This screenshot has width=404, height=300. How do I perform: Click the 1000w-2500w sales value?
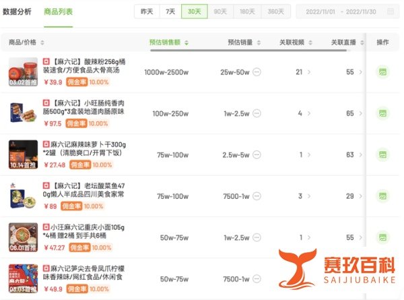[x=166, y=72]
